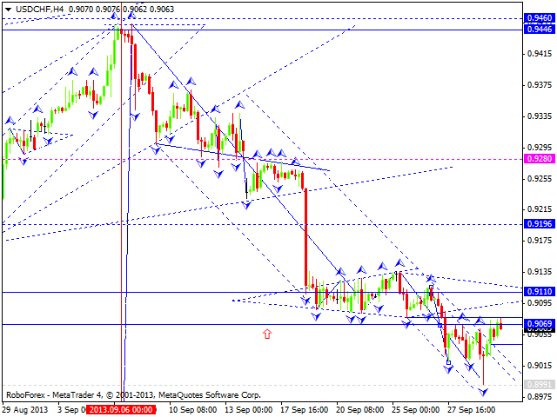This screenshot has width=557, height=417.
Task: Select the grey 0.8991 price label
Action: [x=539, y=384]
